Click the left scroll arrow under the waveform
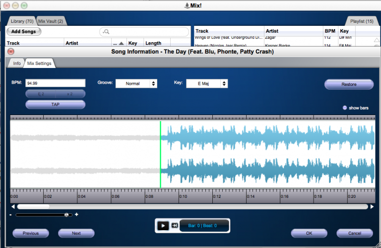Image resolution: width=381 pixels, height=248 pixels. tap(13, 206)
